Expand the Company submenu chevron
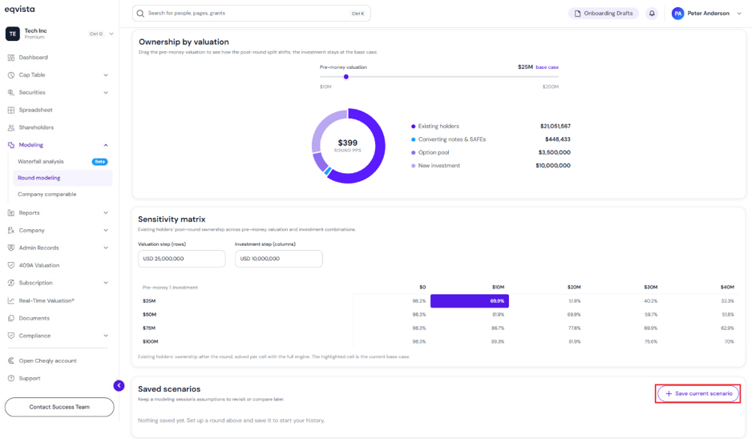 [106, 231]
